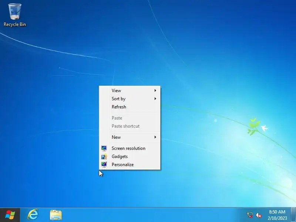Choose Refresh from the context menu
Screen dimensions: 296x222
coord(130,107)
